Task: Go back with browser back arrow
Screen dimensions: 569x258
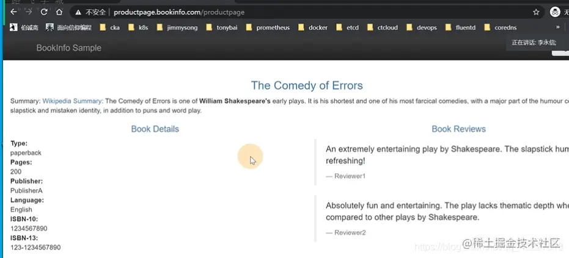Action: click(13, 12)
